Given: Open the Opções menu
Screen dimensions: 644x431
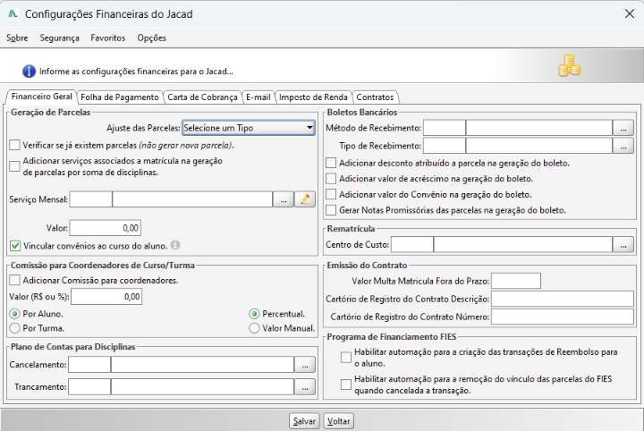Looking at the screenshot, I should (x=151, y=38).
